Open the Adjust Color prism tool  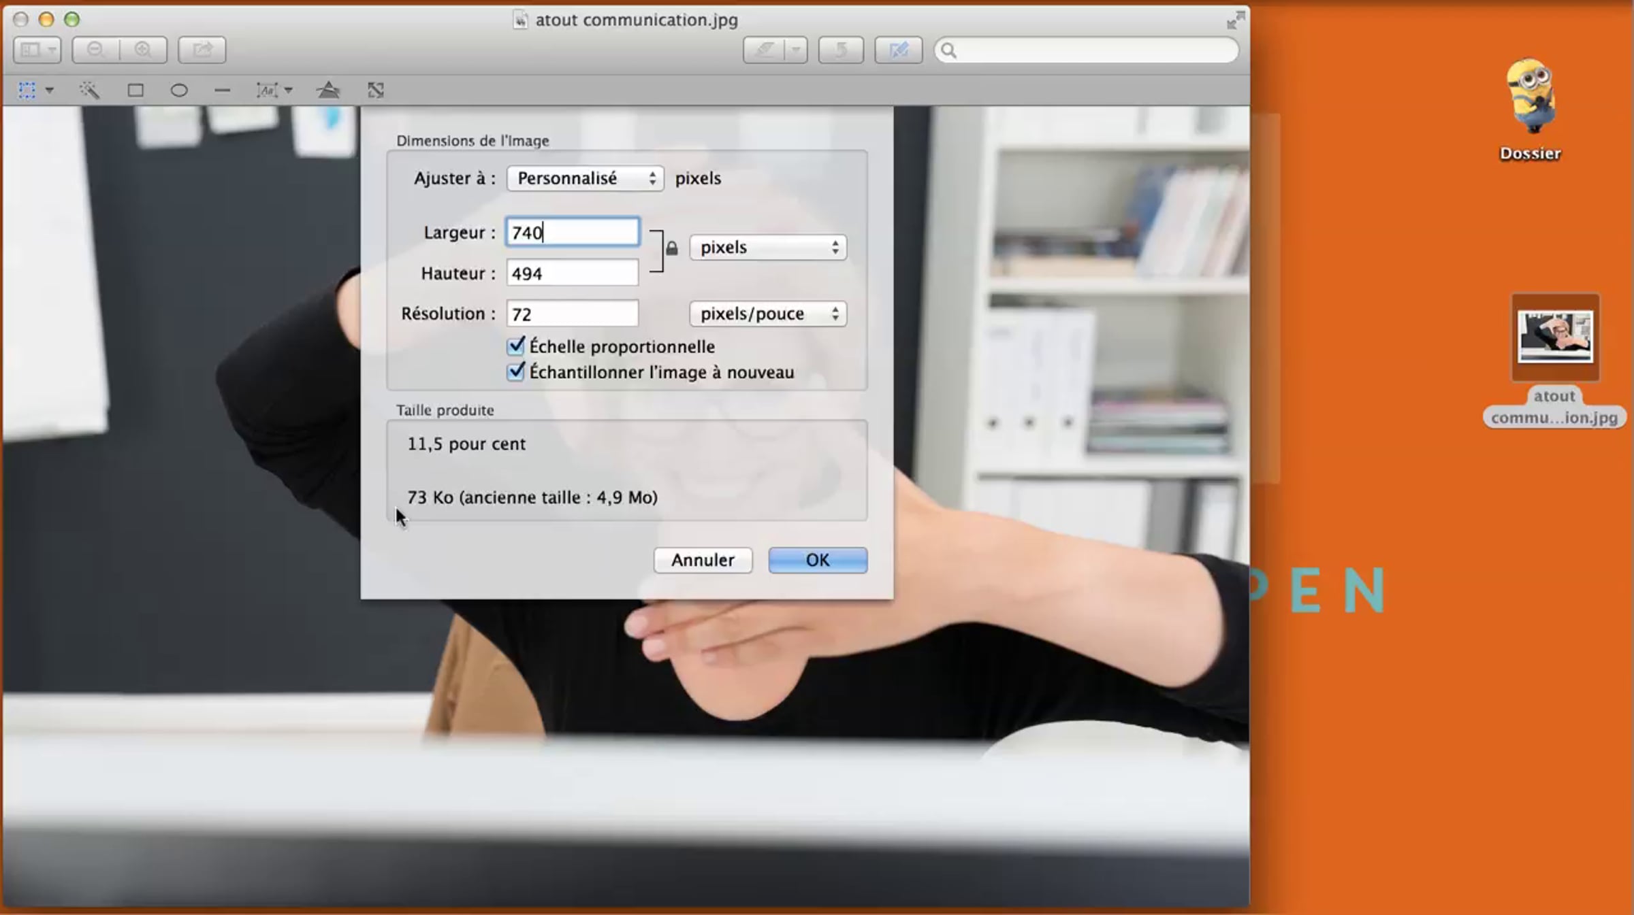(x=328, y=90)
